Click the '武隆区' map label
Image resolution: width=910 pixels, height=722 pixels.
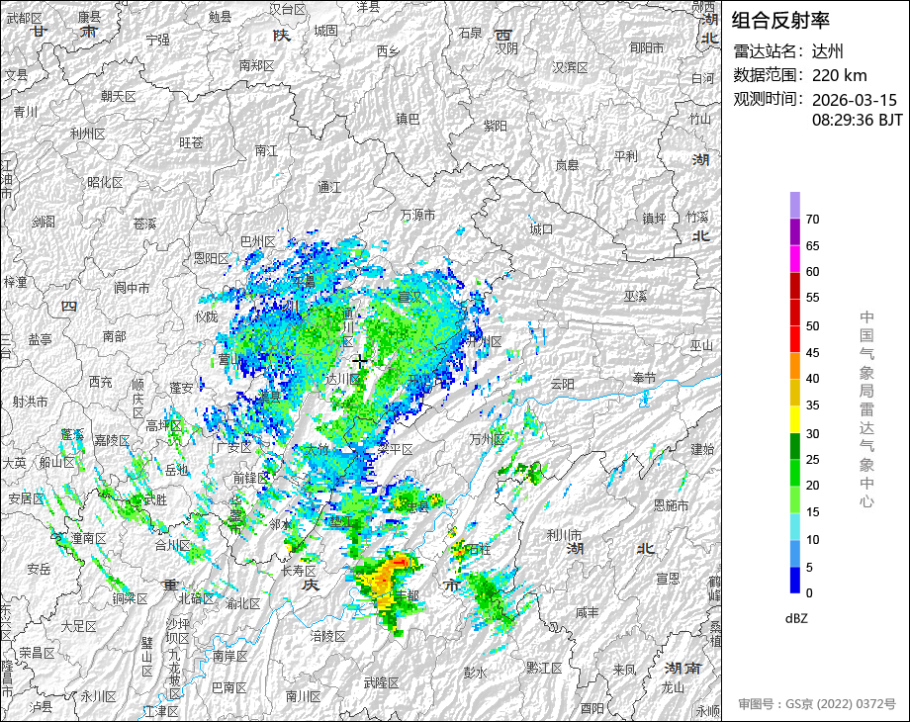381,683
